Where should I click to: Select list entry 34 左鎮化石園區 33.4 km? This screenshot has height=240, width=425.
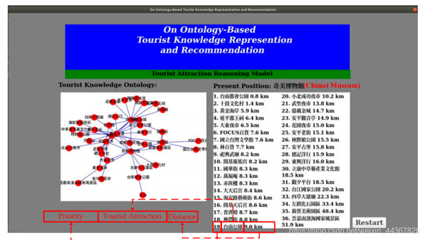click(x=313, y=204)
